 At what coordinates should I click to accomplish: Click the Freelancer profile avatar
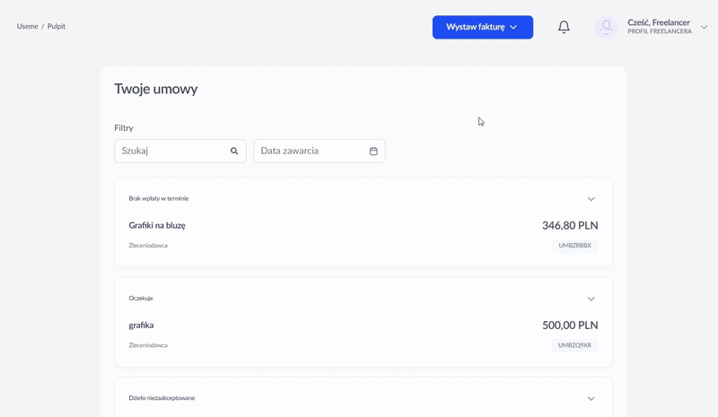606,27
